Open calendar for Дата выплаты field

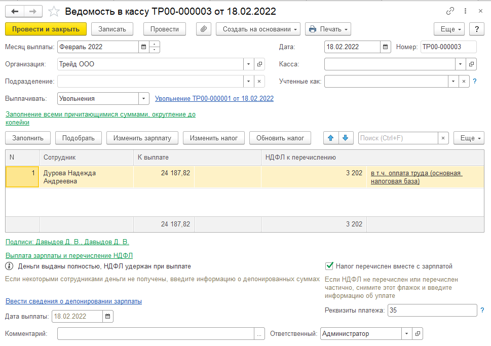pos(108,316)
